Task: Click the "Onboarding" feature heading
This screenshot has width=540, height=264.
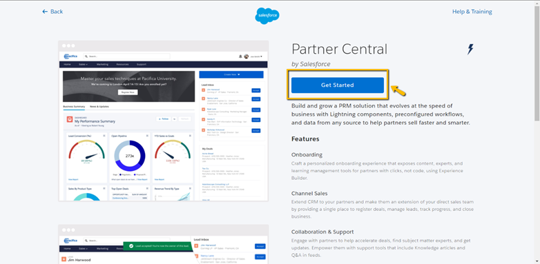Action: point(307,154)
